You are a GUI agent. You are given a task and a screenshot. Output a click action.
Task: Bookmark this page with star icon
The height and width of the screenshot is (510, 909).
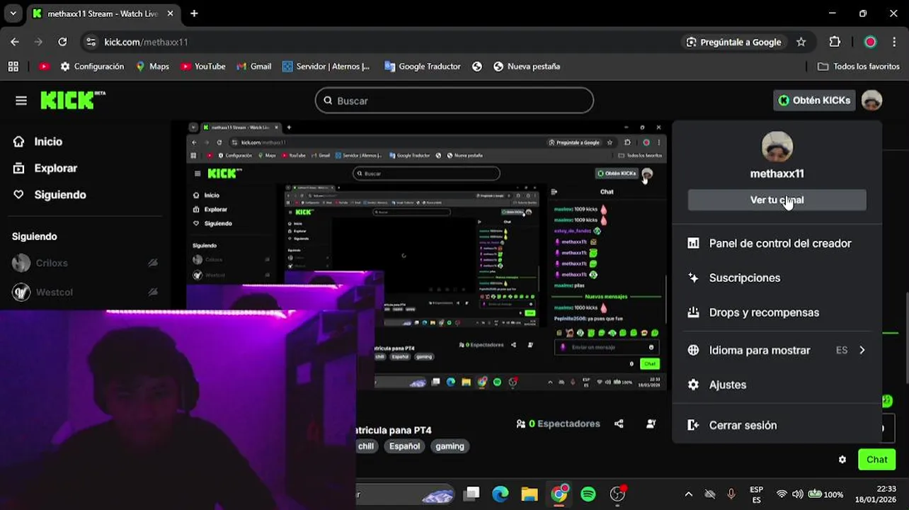coord(801,42)
